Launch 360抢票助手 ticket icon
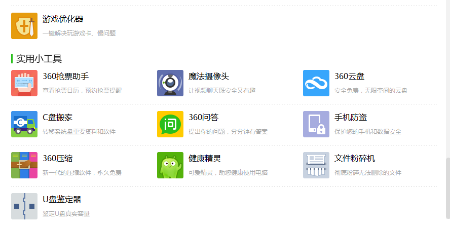Image resolution: width=450 pixels, height=225 pixels. (x=24, y=83)
